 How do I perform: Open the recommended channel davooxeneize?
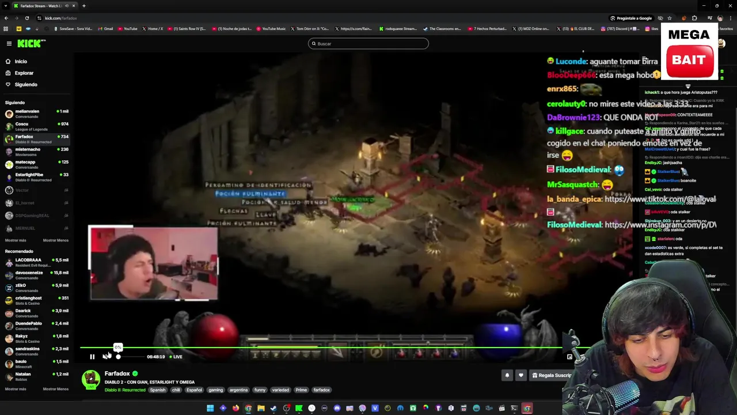[x=37, y=275]
